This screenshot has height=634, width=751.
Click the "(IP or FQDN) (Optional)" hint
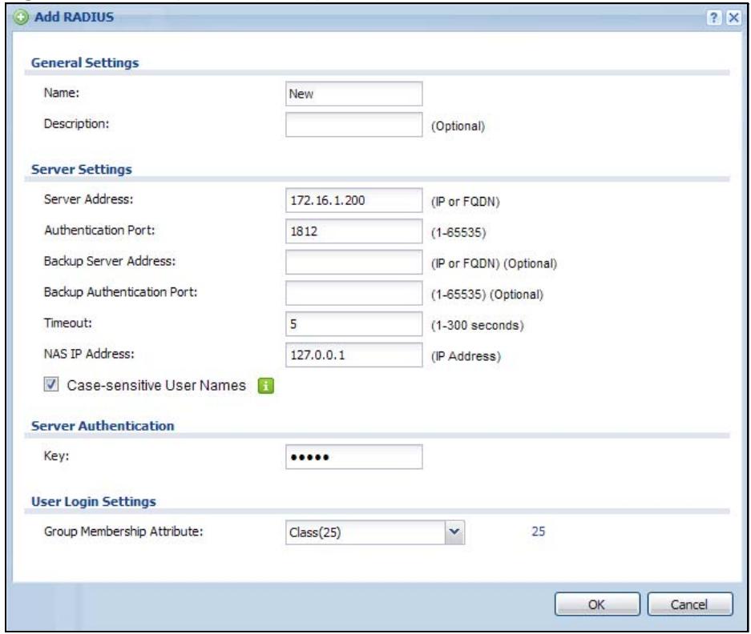click(494, 263)
